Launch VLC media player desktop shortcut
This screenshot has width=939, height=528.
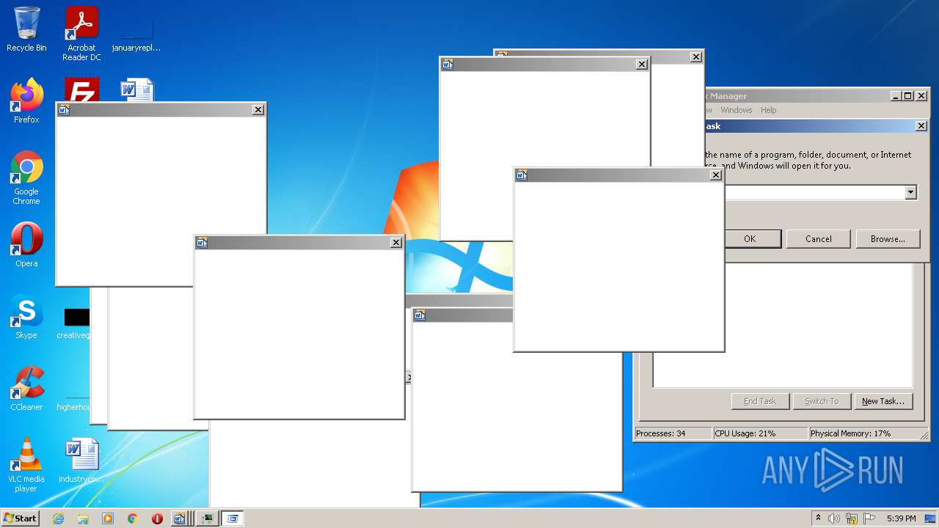pyautogui.click(x=26, y=465)
